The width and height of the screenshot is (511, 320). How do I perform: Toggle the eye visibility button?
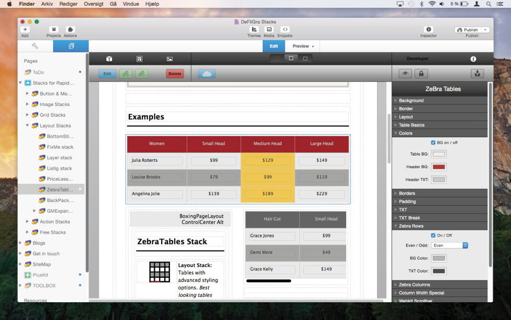pos(405,74)
